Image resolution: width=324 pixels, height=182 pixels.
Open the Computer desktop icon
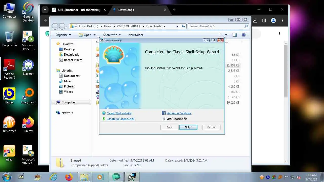coord(9,11)
